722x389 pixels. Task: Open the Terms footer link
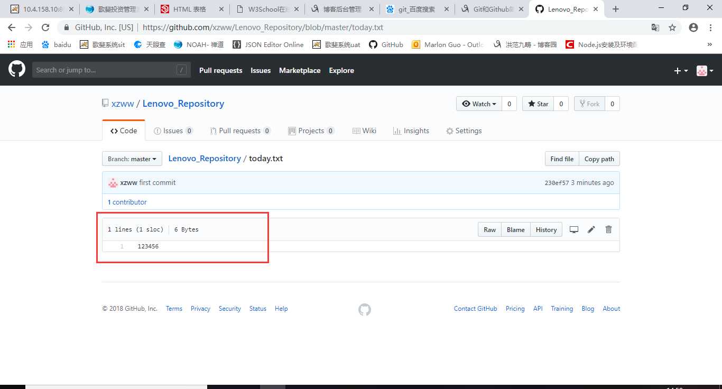174,309
